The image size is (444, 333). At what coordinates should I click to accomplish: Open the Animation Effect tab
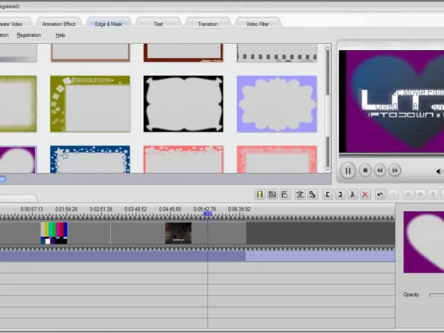coord(59,24)
